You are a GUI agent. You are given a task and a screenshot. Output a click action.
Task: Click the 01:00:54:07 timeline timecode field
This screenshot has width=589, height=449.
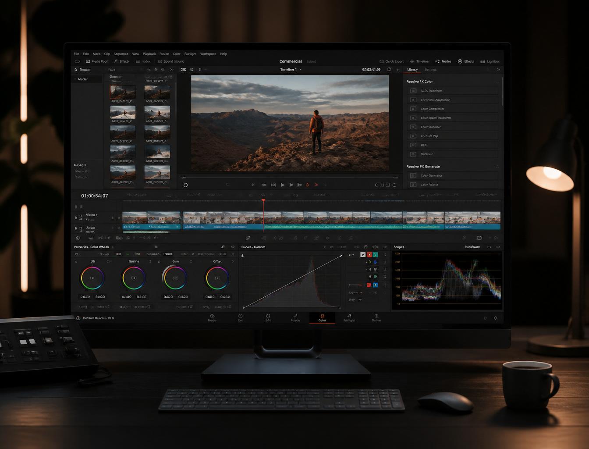point(94,196)
